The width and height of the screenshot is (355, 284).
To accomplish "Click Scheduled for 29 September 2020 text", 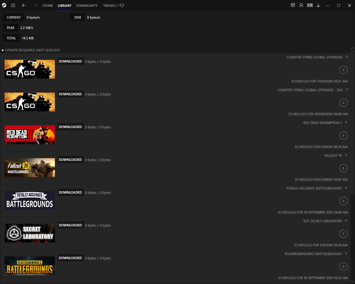I will [x=313, y=212].
